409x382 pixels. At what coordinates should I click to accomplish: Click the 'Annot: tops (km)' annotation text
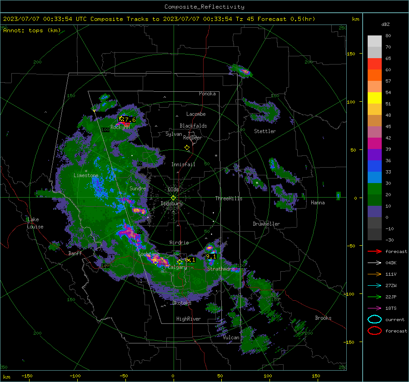[32, 30]
